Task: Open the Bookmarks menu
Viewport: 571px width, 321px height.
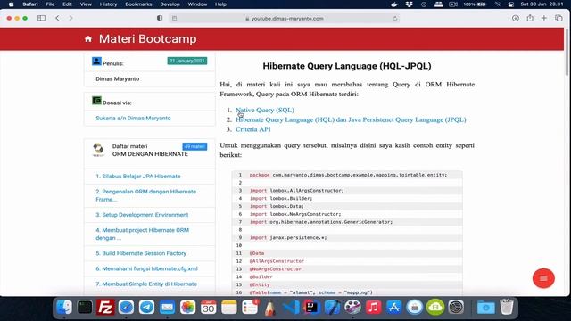Action: [138, 4]
